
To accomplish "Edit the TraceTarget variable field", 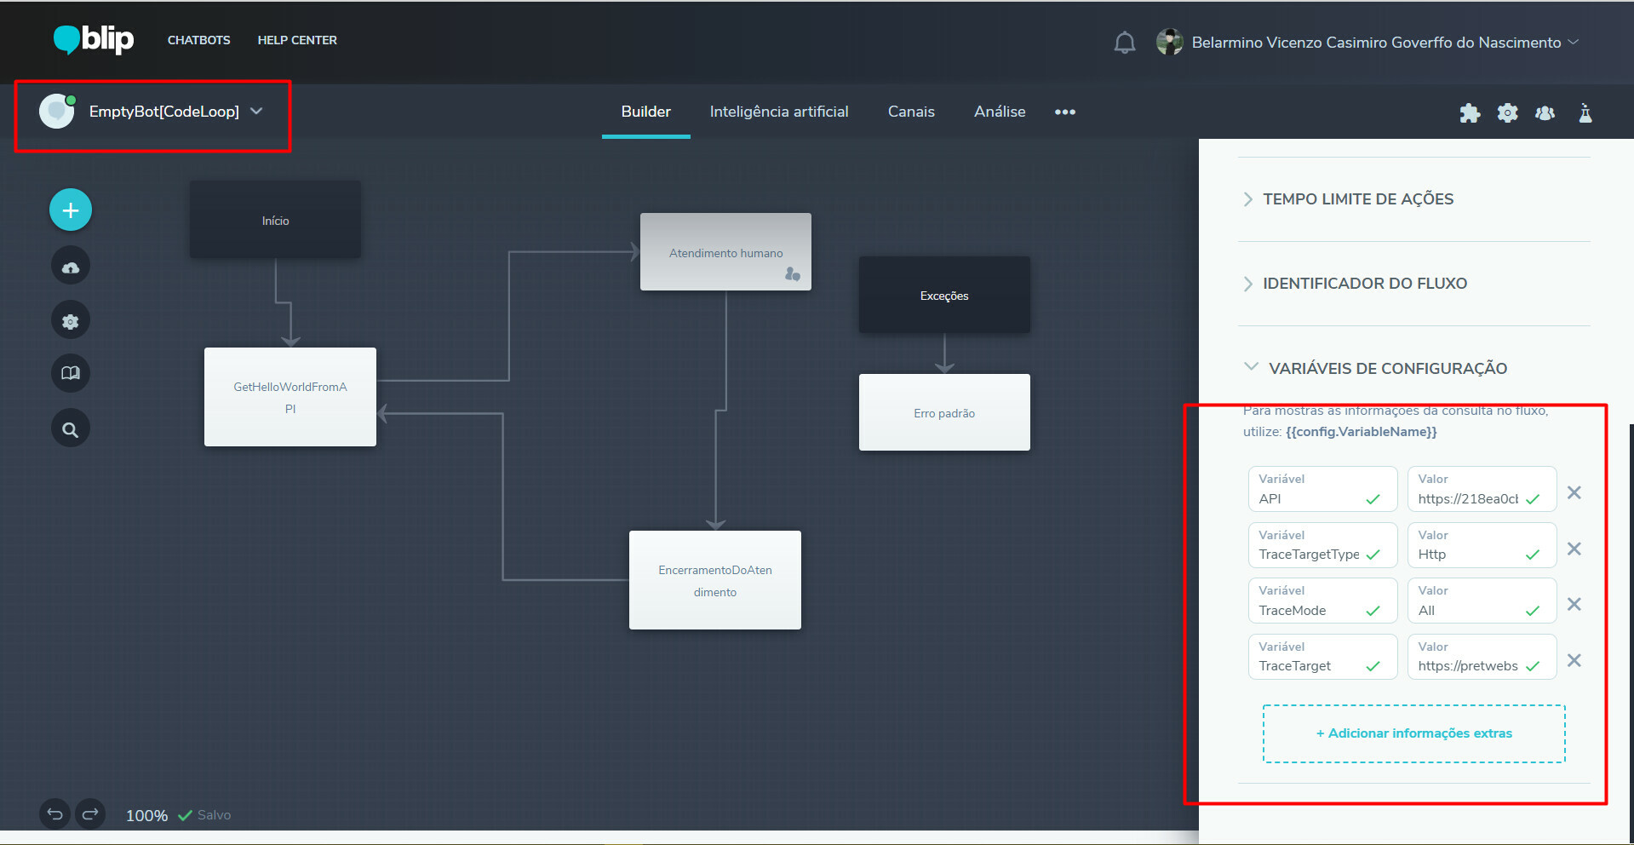I will (1322, 657).
